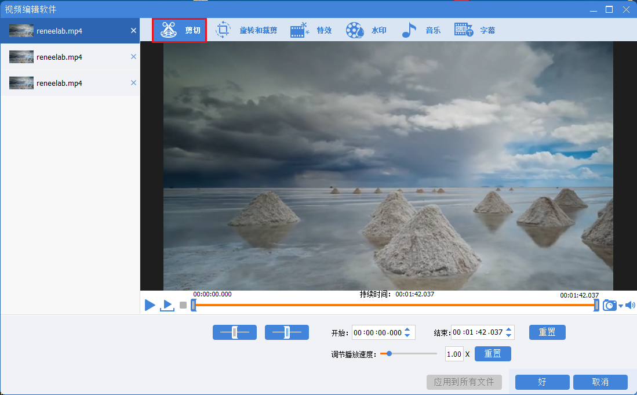Viewport: 637px width, 395px height.
Task: Open the 水印 watermark tab
Action: [x=366, y=30]
